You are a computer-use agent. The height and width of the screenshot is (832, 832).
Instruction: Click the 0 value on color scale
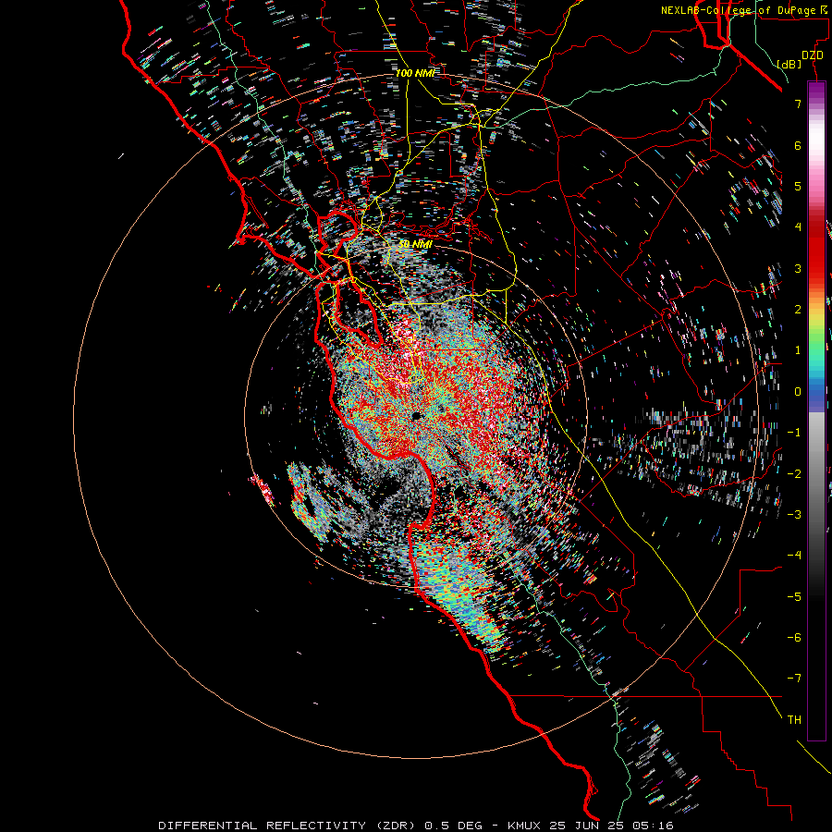(x=798, y=392)
